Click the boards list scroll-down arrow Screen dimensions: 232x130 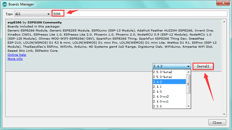click(x=224, y=114)
